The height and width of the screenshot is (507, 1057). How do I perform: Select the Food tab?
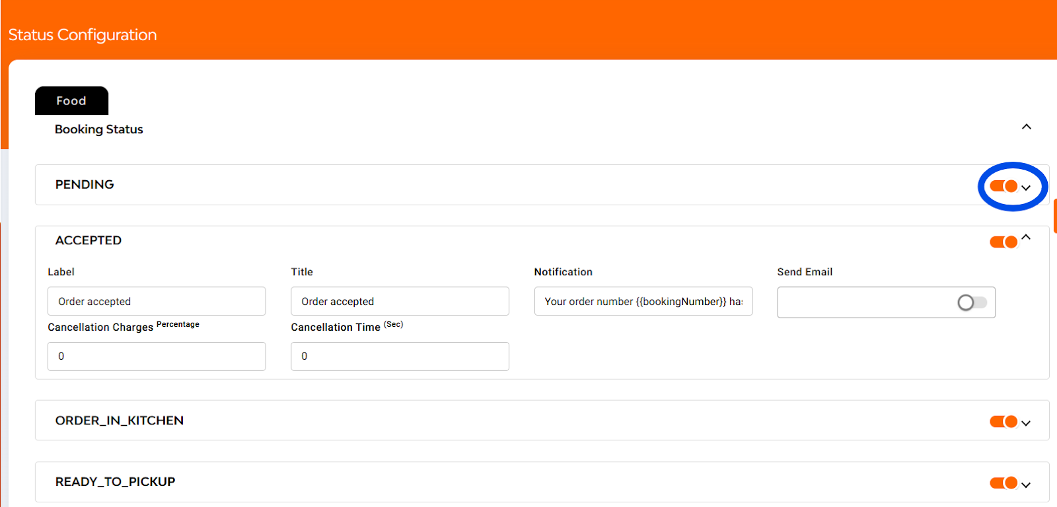pyautogui.click(x=71, y=100)
